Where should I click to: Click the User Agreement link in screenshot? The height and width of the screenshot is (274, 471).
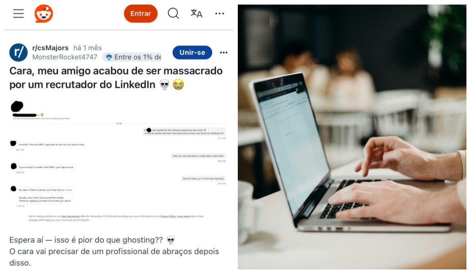click(70, 216)
